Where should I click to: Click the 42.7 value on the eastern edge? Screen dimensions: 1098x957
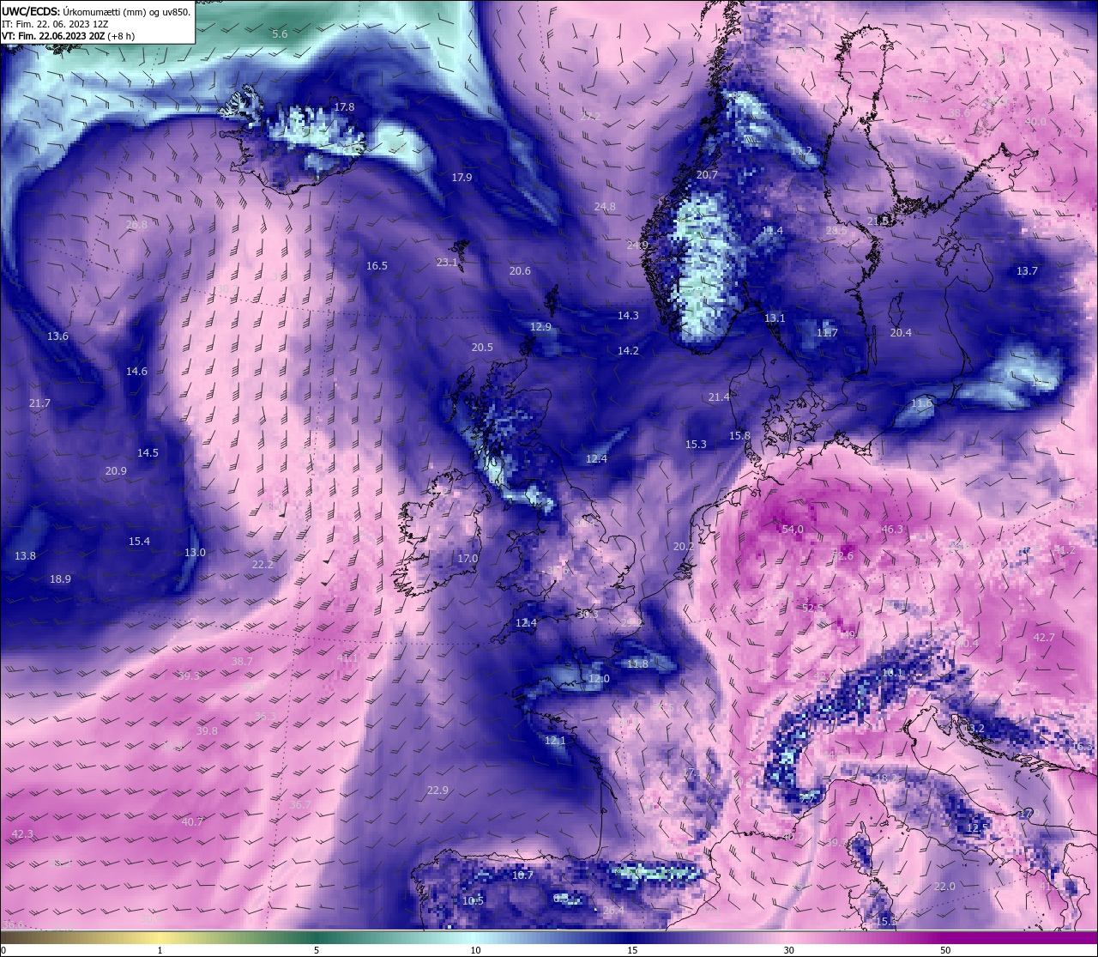tap(1044, 638)
